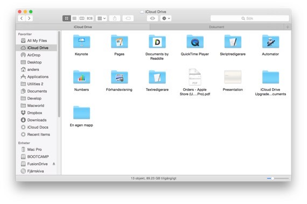Select the Presentation file thumbnail
The image size is (307, 204).
(x=233, y=77)
